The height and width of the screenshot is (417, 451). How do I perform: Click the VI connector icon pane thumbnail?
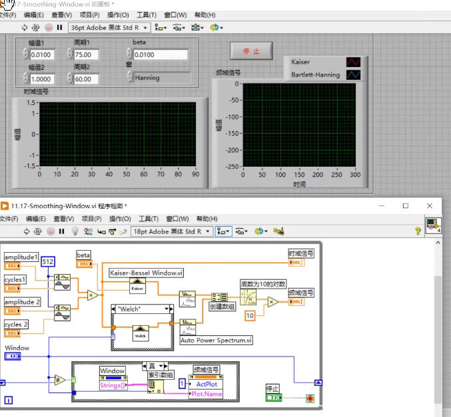[x=434, y=225]
